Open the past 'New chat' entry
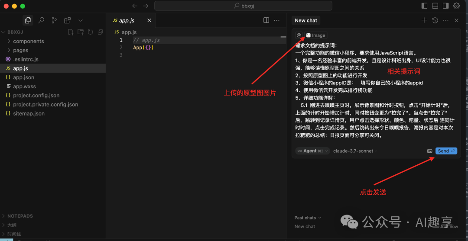Image resolution: width=468 pixels, height=241 pixels. pos(305,226)
